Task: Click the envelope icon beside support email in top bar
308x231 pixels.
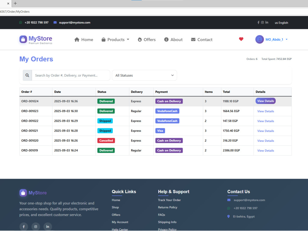Action: coord(55,22)
